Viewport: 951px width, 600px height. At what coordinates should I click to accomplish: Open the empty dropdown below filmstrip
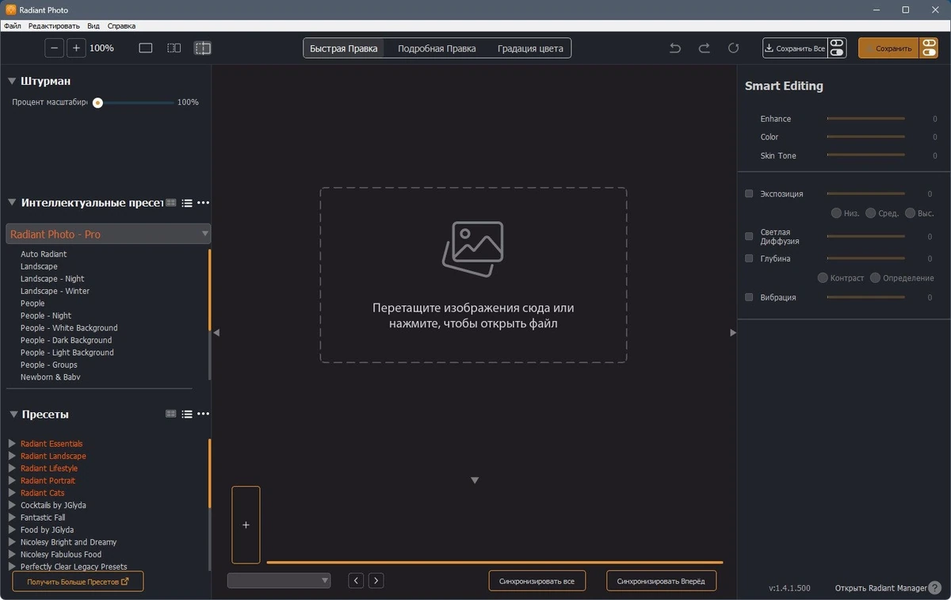pos(279,581)
